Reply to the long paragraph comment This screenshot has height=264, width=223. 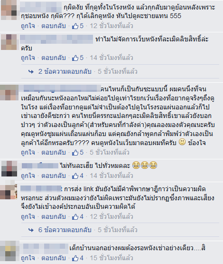click(x=54, y=152)
